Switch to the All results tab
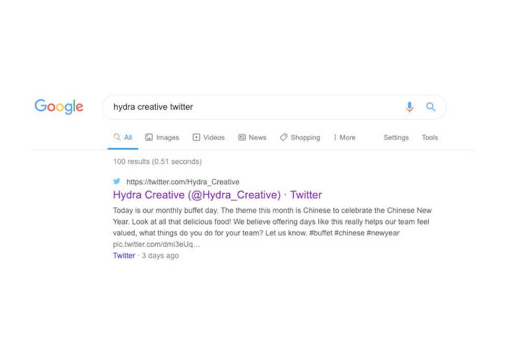505x357 pixels. tap(128, 138)
